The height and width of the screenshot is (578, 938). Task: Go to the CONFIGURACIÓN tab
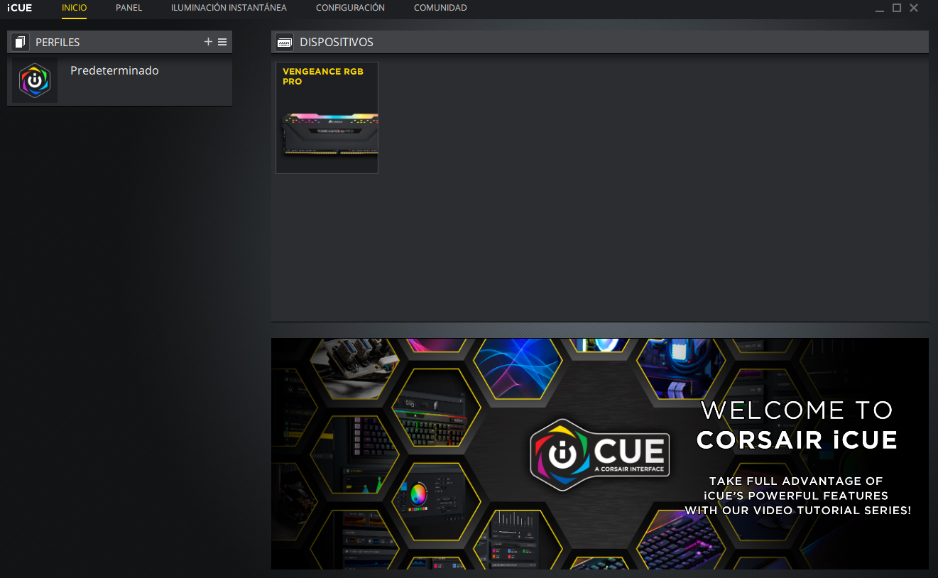pos(350,8)
